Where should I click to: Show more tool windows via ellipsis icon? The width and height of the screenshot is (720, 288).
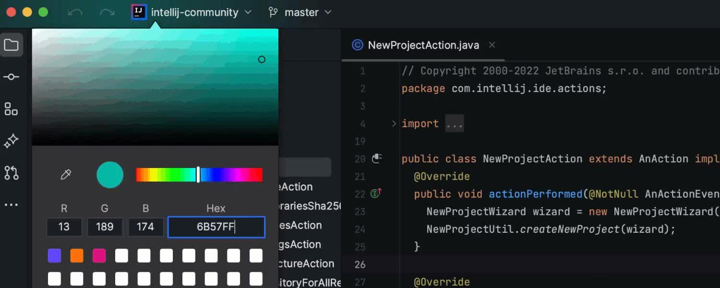(x=12, y=204)
